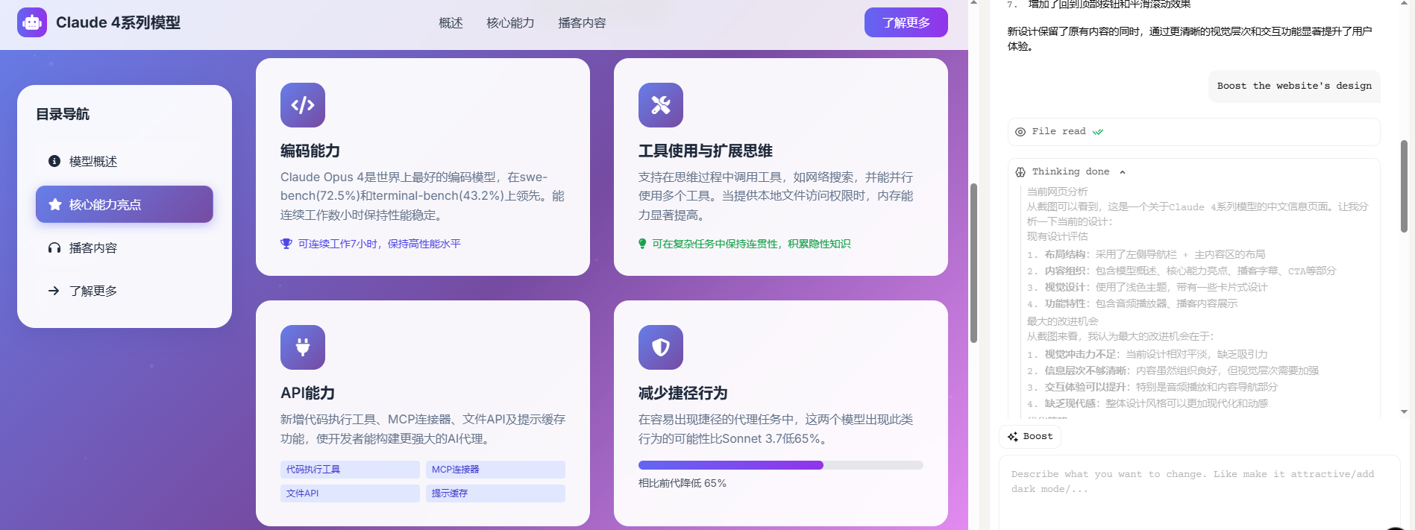Click the eye icon beside File read

coord(1020,132)
